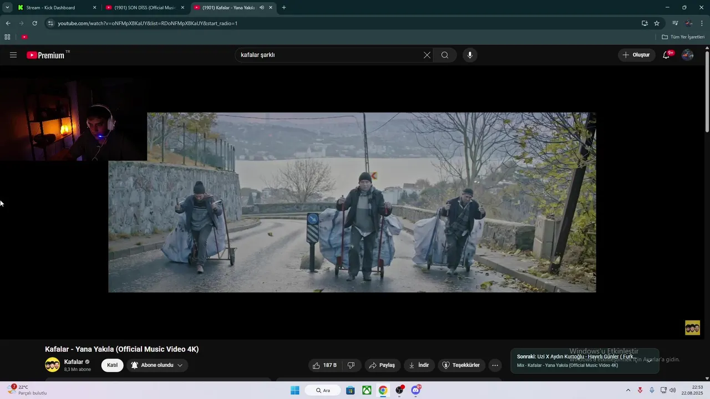Start voice search with microphone icon
The height and width of the screenshot is (399, 710).
click(x=470, y=55)
